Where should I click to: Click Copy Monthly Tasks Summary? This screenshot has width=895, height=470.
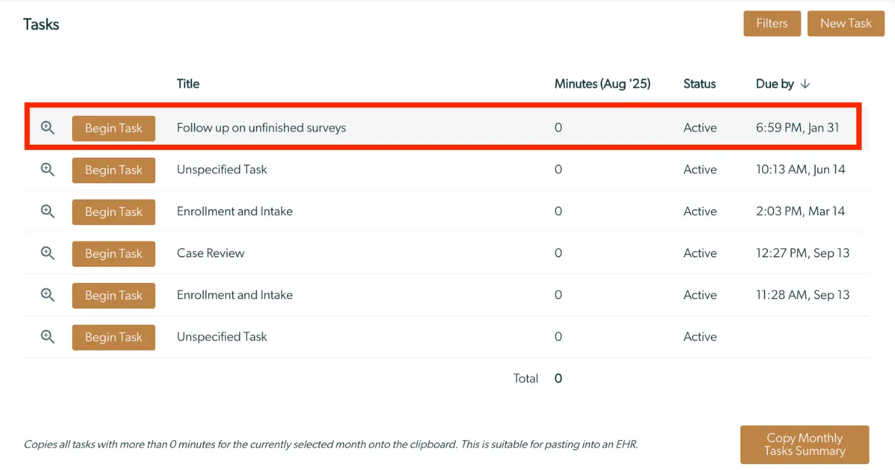805,444
